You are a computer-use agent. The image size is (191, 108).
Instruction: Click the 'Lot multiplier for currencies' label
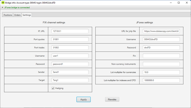[x=123, y=72]
